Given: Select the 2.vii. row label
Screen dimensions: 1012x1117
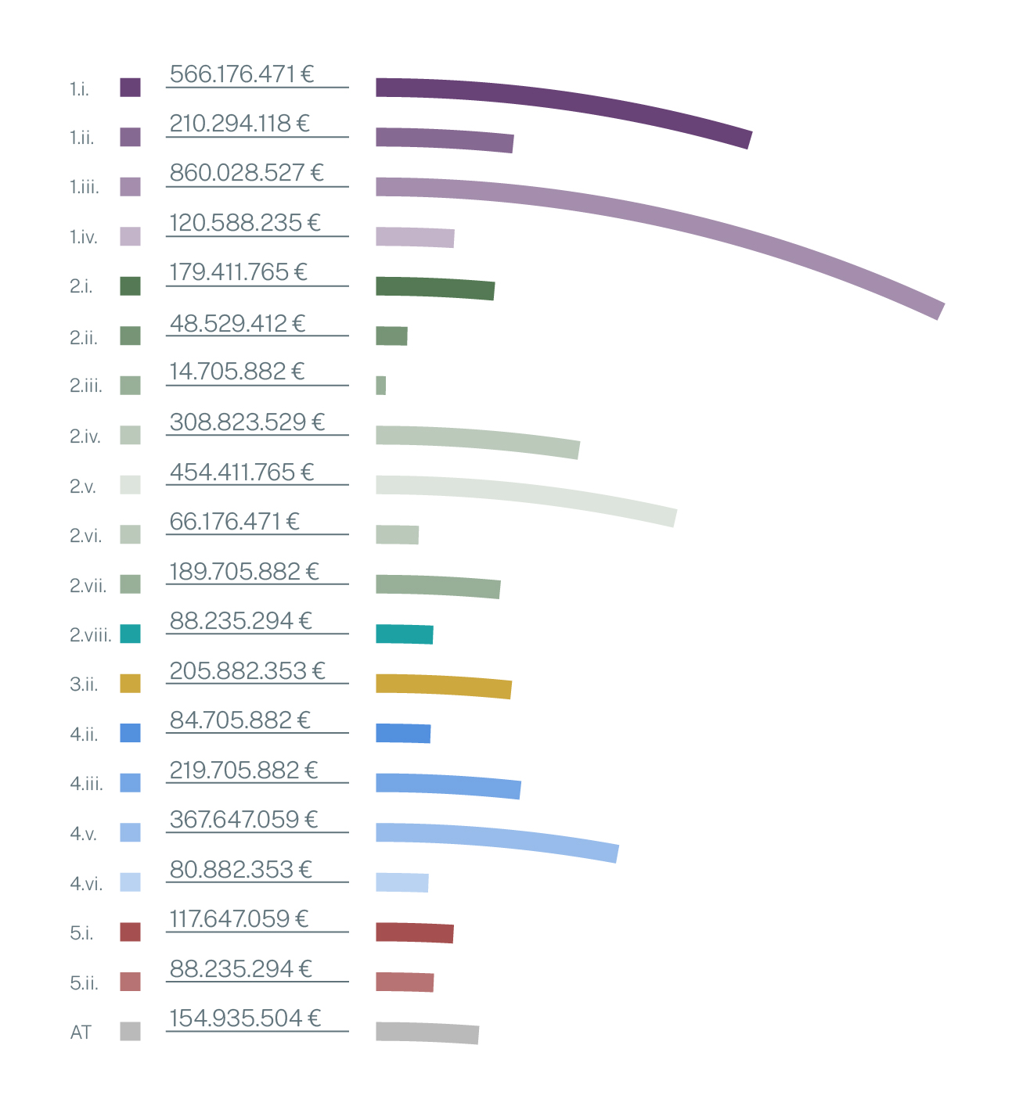Looking at the screenshot, I should [x=88, y=585].
